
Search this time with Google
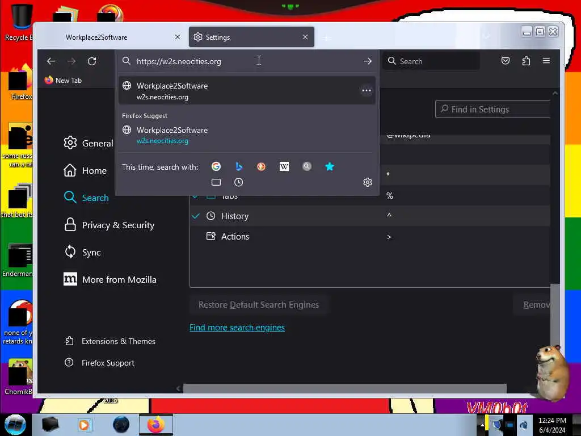coord(216,166)
